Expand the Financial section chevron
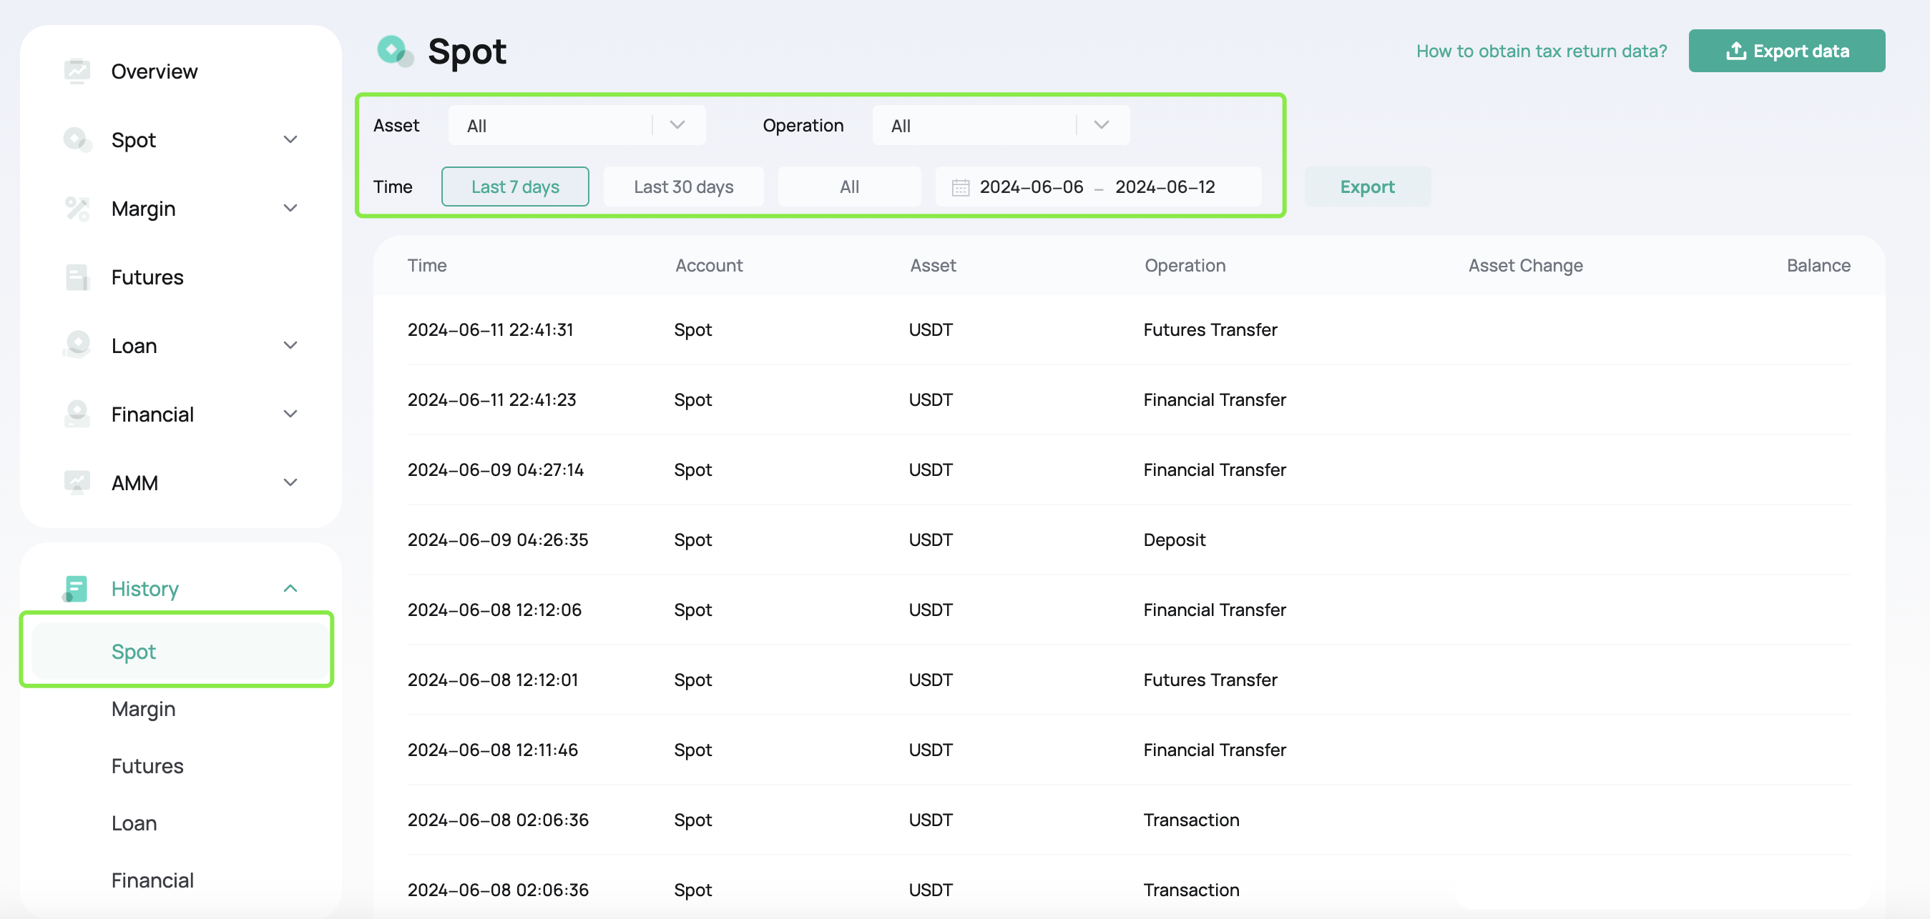Screen dimensions: 1930x919 [x=290, y=414]
